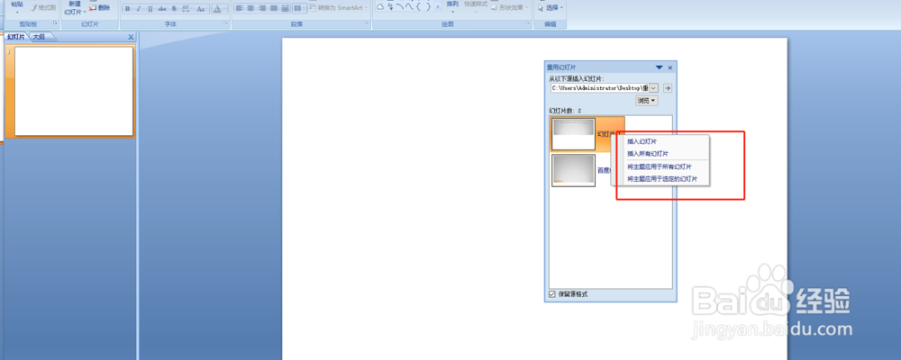
Task: Open character spacing AV option
Action: (187, 9)
